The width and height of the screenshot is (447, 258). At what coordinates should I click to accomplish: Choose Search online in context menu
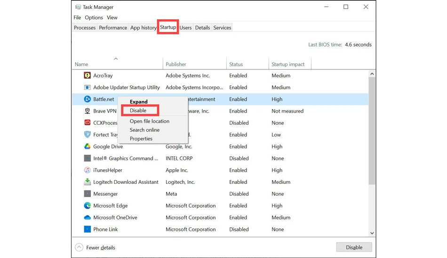pyautogui.click(x=144, y=130)
